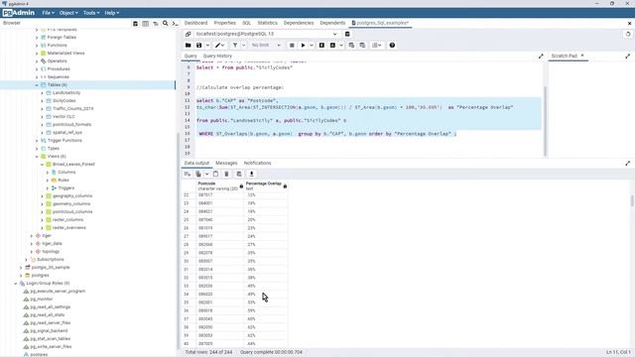635x357 pixels.
Task: Click the Scratch Pad panel tab
Action: click(x=564, y=56)
